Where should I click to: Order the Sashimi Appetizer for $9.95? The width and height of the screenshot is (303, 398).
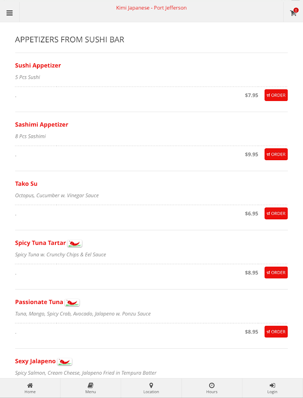coord(276,154)
